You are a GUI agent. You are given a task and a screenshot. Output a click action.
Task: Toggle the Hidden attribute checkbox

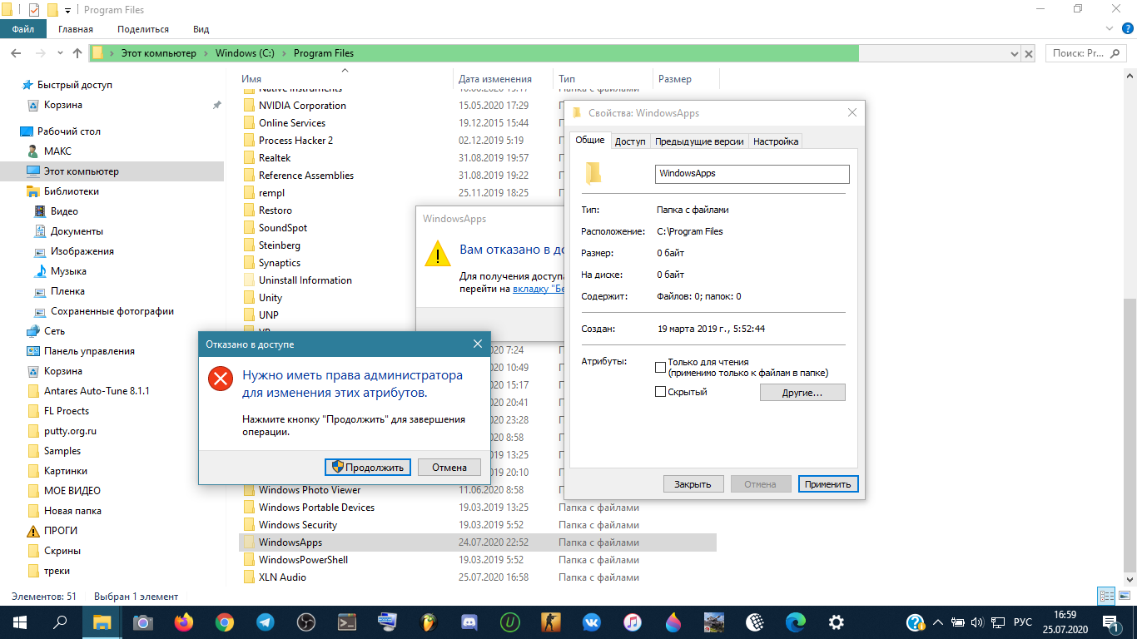(x=661, y=392)
